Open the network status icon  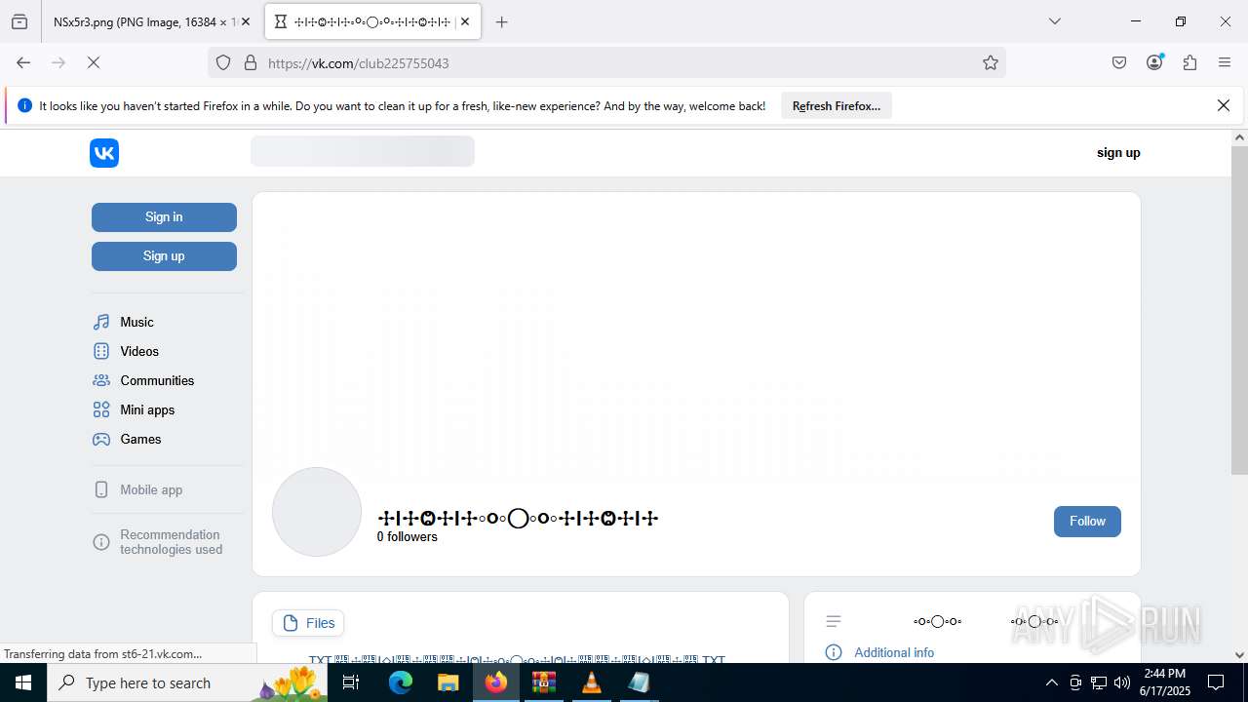1099,682
